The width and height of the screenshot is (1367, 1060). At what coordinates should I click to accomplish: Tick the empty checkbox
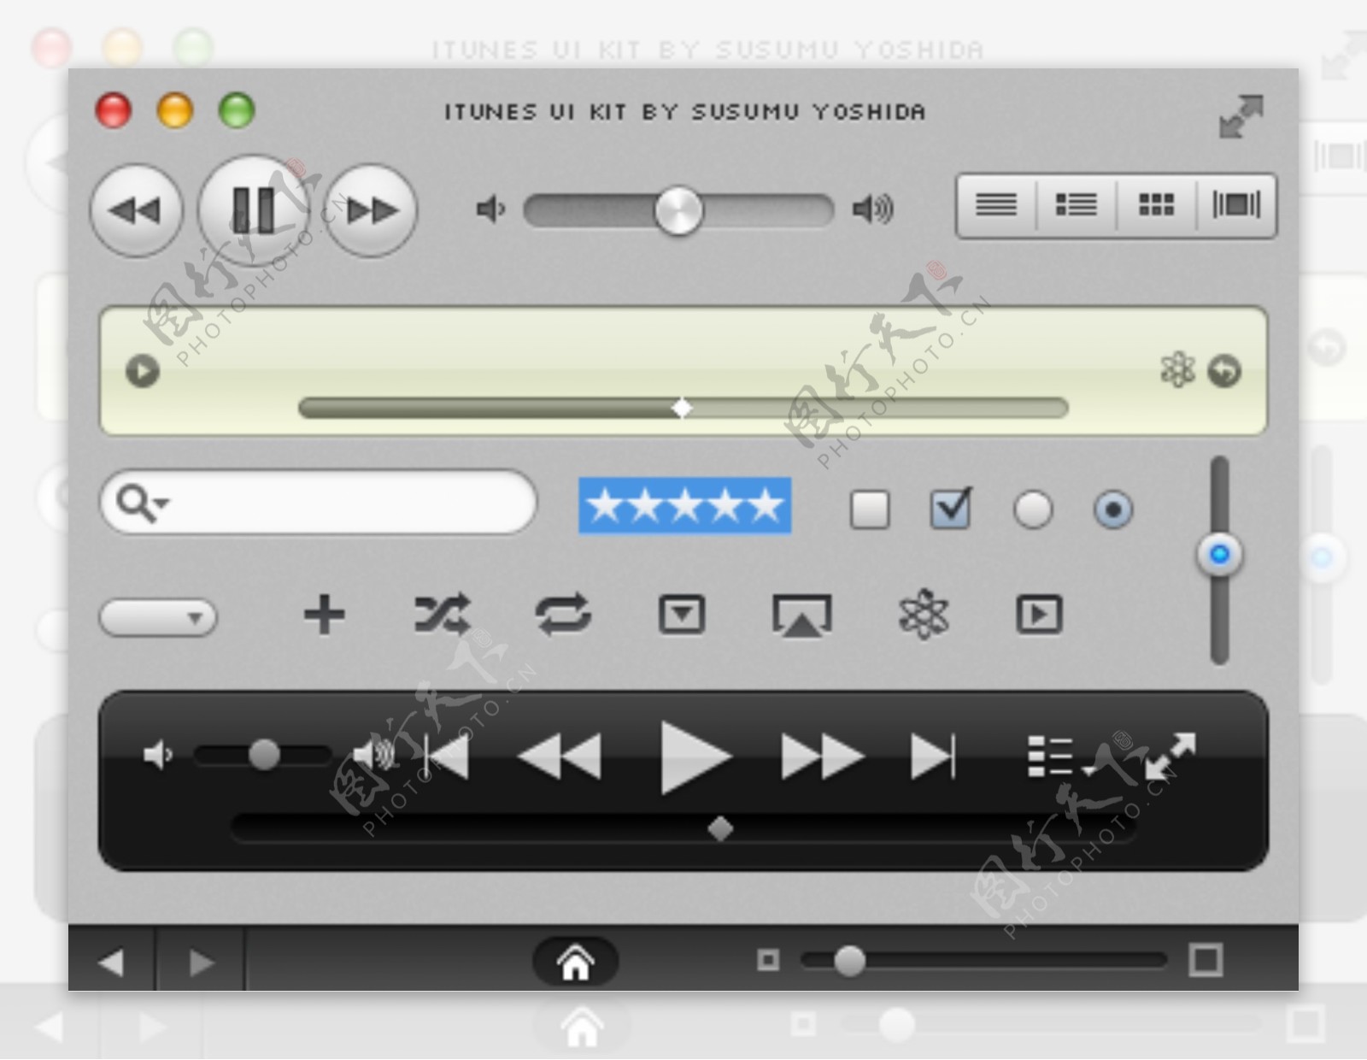pyautogui.click(x=870, y=510)
